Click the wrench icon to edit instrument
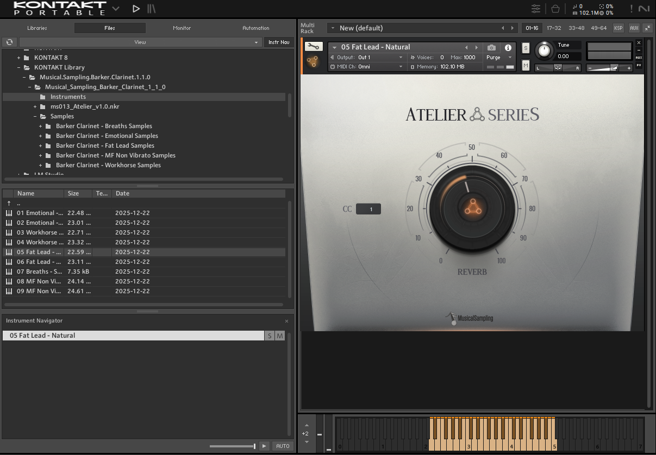This screenshot has height=455, width=656. pos(313,47)
